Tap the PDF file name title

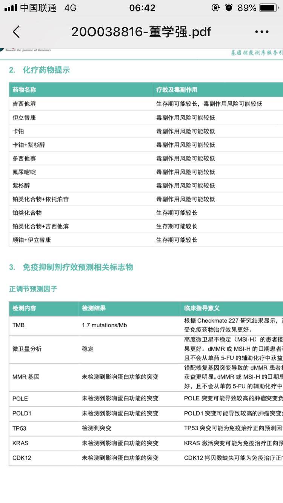point(141,32)
